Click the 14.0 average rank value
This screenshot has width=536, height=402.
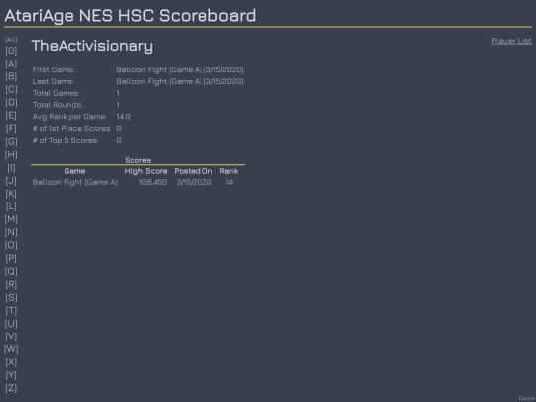coord(123,117)
